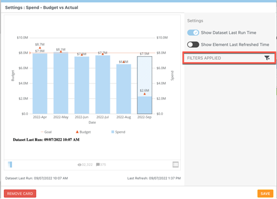Click the $8.7M budget triangle marker
This screenshot has height=199, width=277.
click(40, 48)
